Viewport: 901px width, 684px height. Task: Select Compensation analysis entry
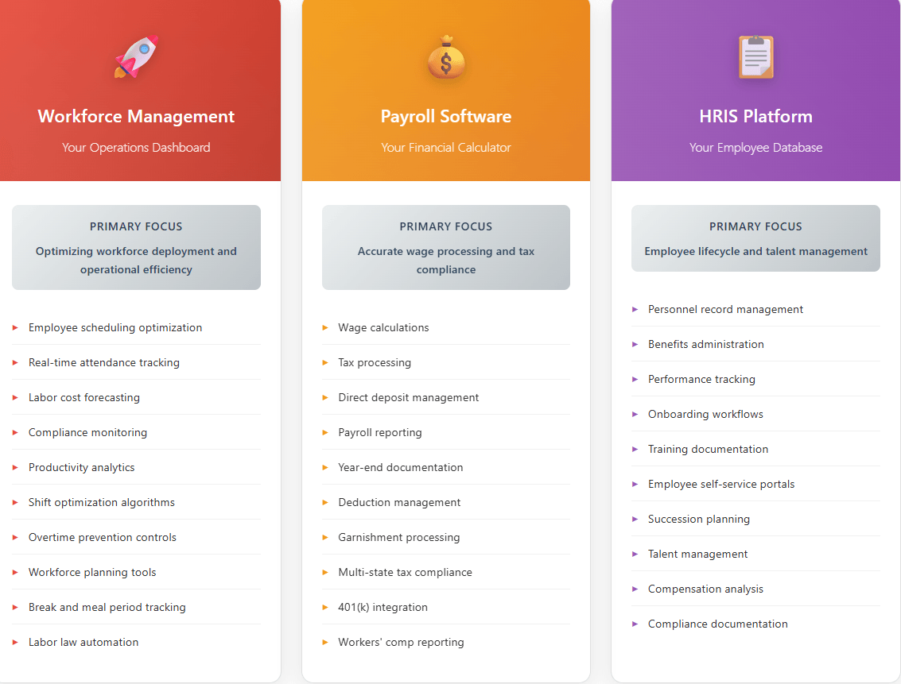tap(755, 589)
